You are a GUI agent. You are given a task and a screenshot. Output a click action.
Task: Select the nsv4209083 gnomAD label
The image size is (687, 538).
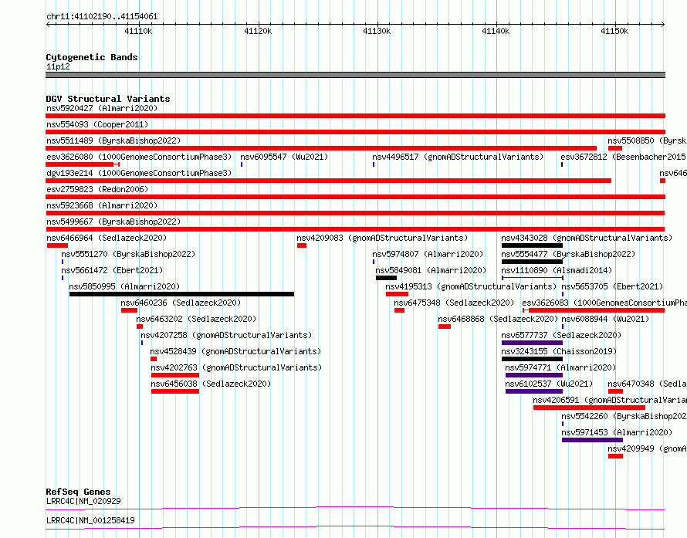tap(382, 238)
